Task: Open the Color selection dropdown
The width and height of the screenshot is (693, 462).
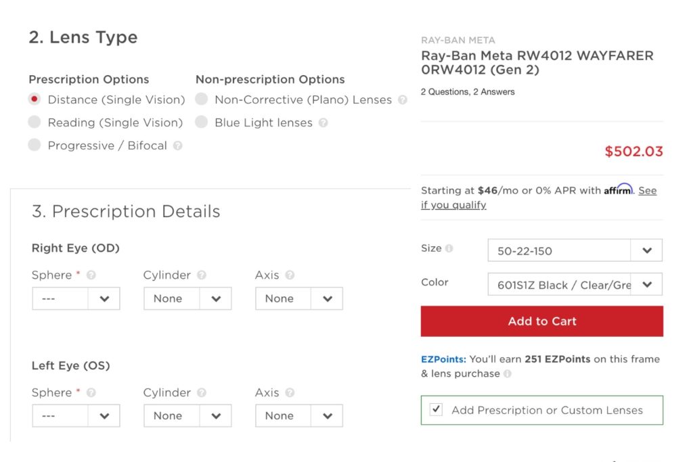Action: coord(575,285)
